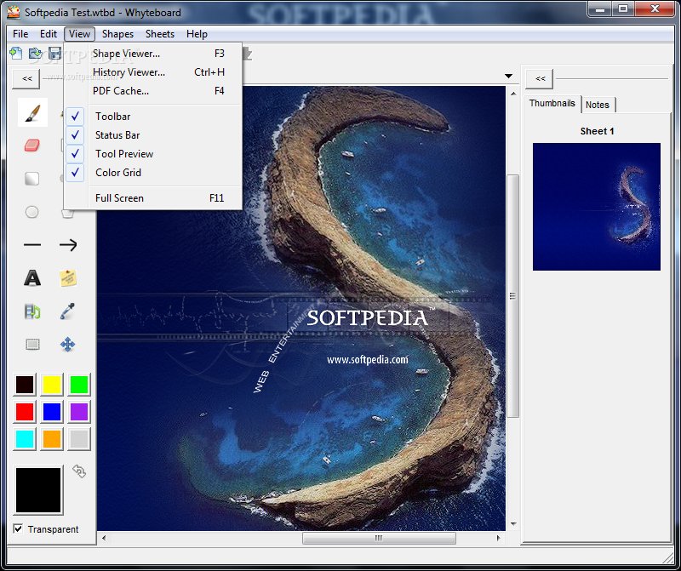Pick the yellow color swatch
Screen dimensions: 681x571
pyautogui.click(x=52, y=385)
